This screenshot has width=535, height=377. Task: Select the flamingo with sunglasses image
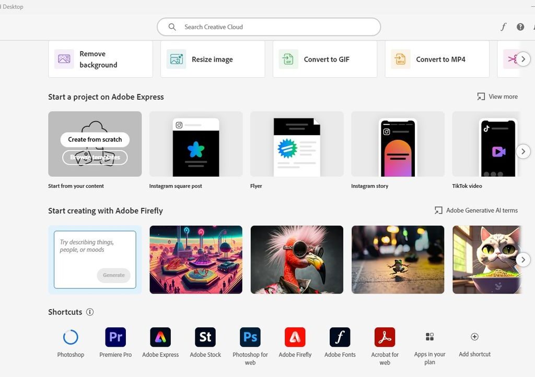tap(297, 260)
